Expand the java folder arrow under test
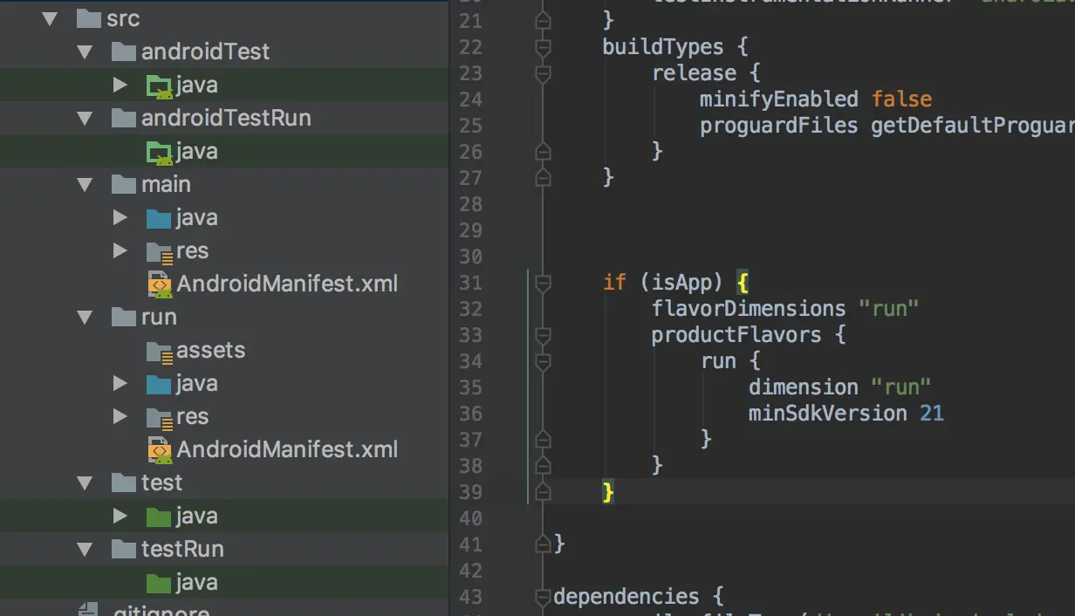 [120, 516]
